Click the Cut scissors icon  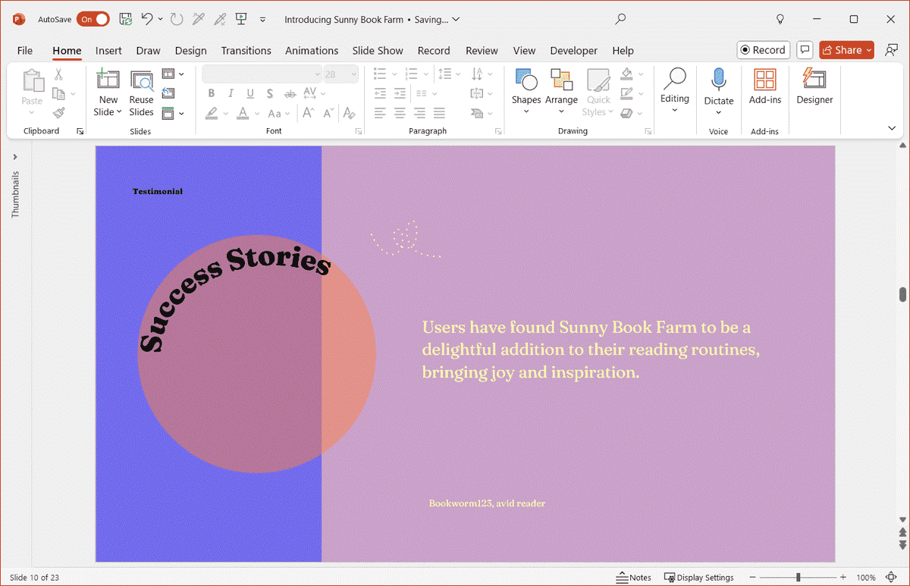click(x=58, y=75)
